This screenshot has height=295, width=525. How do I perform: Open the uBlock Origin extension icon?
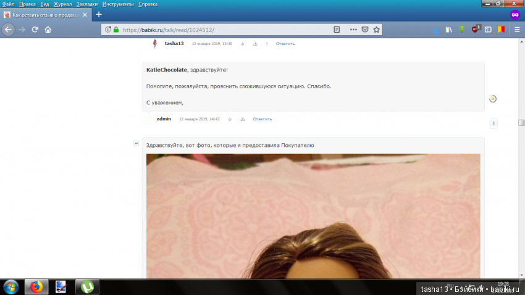click(x=475, y=29)
